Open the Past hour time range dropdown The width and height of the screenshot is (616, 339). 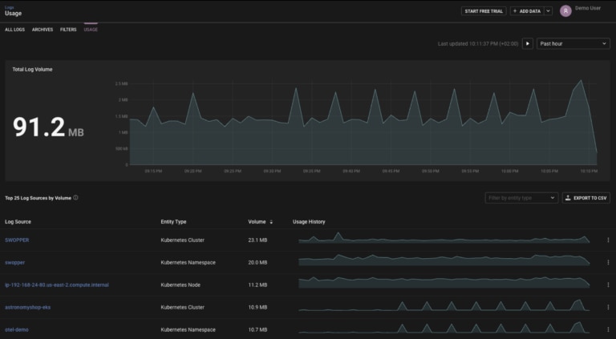point(573,43)
